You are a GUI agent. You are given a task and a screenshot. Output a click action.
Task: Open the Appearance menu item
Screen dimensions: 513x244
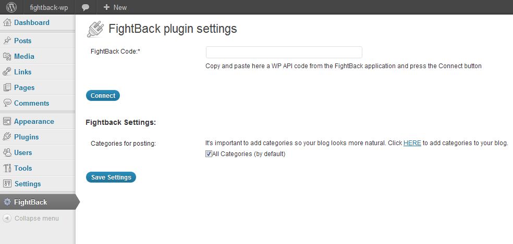(34, 122)
